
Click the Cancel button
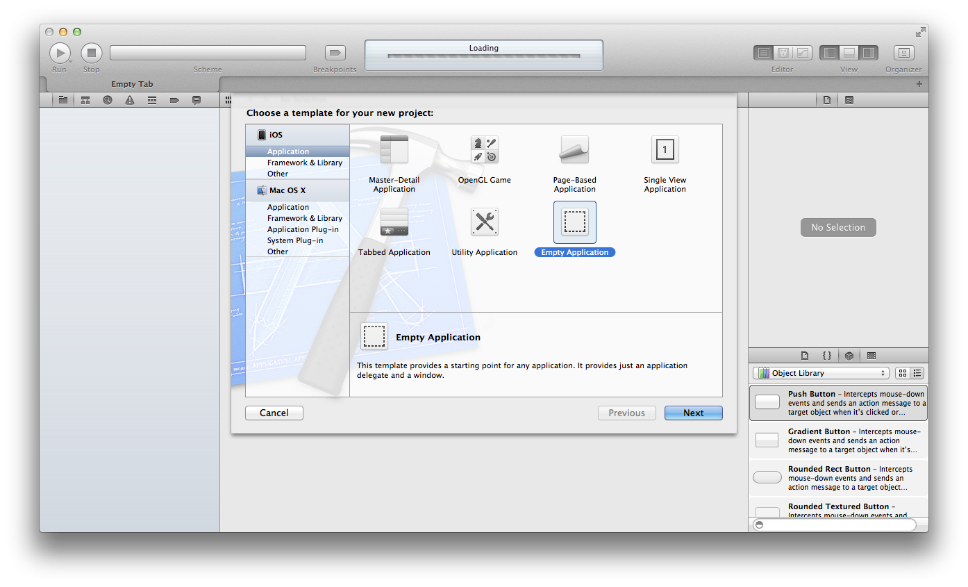274,413
